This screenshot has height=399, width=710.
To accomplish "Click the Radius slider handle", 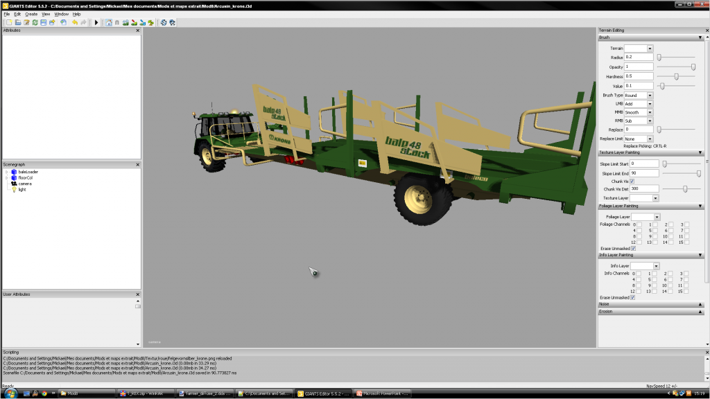I will click(659, 57).
